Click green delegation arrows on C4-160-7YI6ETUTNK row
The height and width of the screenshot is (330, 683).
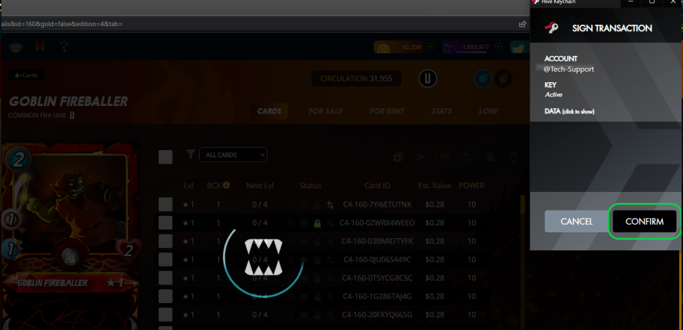[x=331, y=205]
